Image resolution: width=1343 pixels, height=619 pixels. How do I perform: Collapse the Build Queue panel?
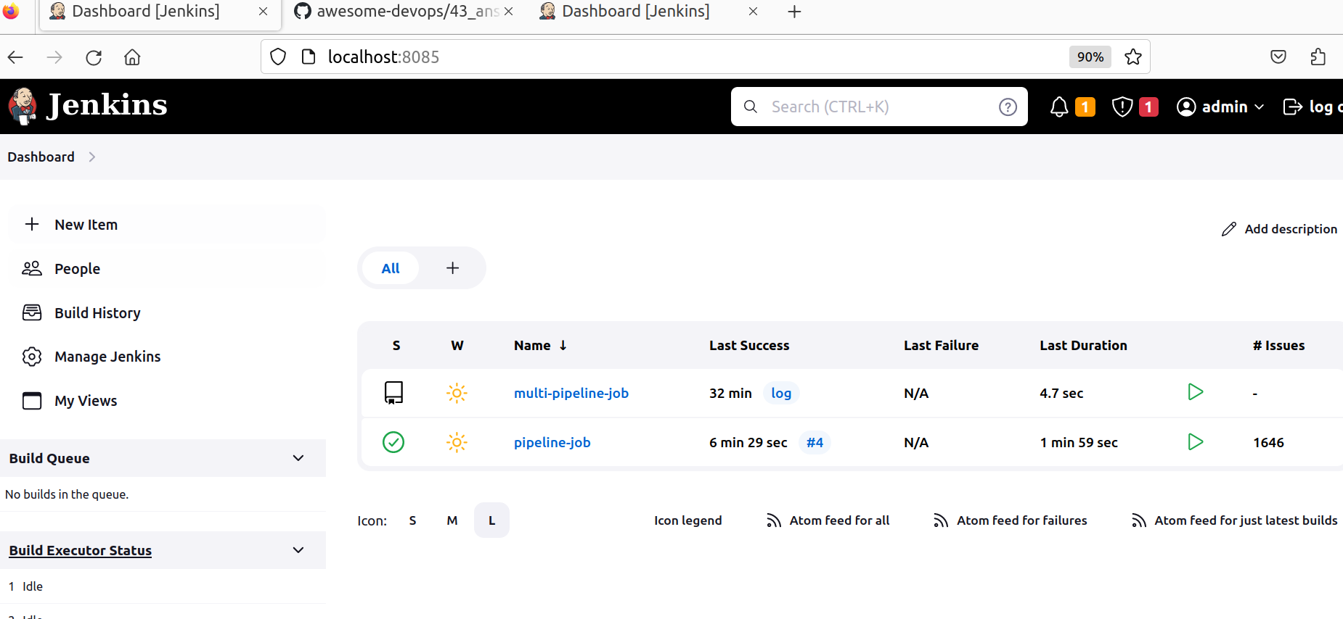[298, 458]
